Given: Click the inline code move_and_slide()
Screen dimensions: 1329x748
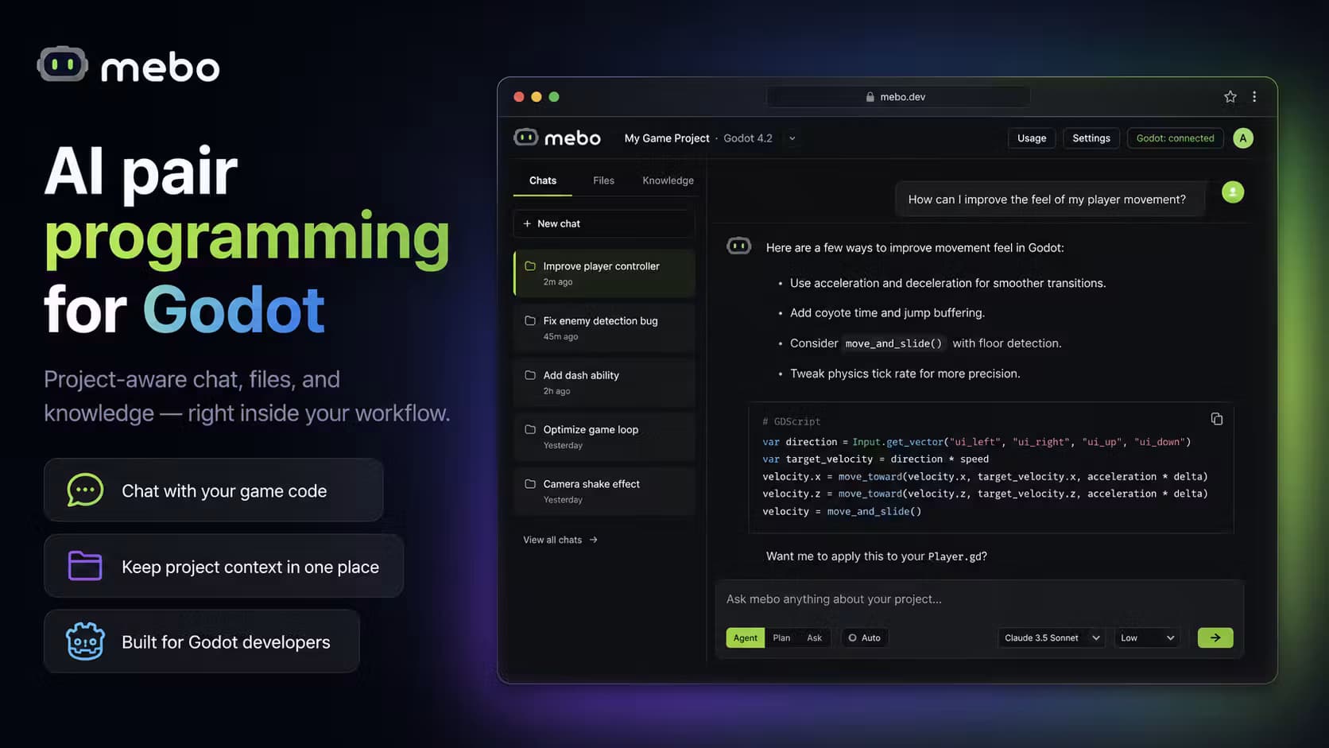Looking at the screenshot, I should point(893,343).
